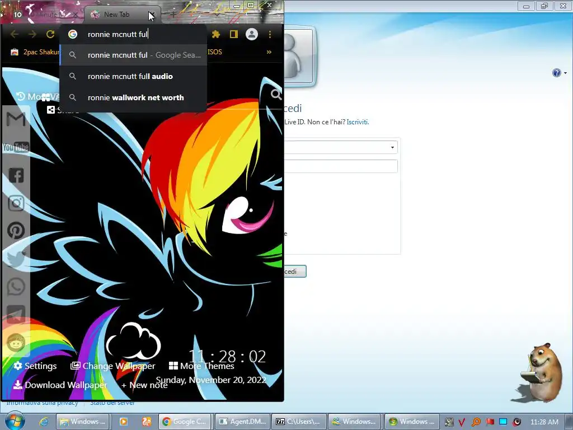The image size is (573, 430).
Task: Open the media player taskbar icon
Action: click(x=124, y=422)
